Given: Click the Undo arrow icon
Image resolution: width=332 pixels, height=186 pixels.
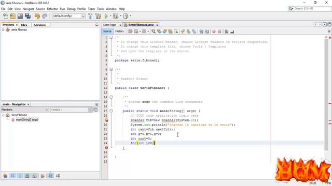Looking at the screenshot, I should 37,16.
